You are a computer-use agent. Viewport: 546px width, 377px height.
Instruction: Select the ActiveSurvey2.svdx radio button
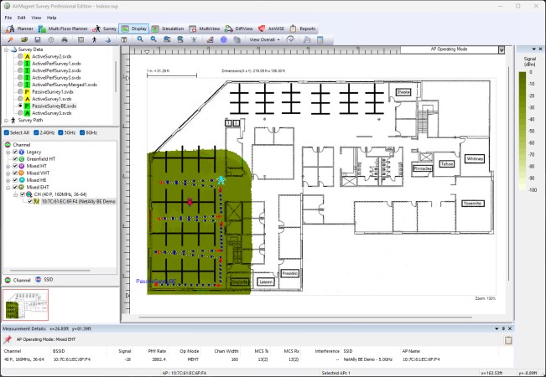point(20,56)
